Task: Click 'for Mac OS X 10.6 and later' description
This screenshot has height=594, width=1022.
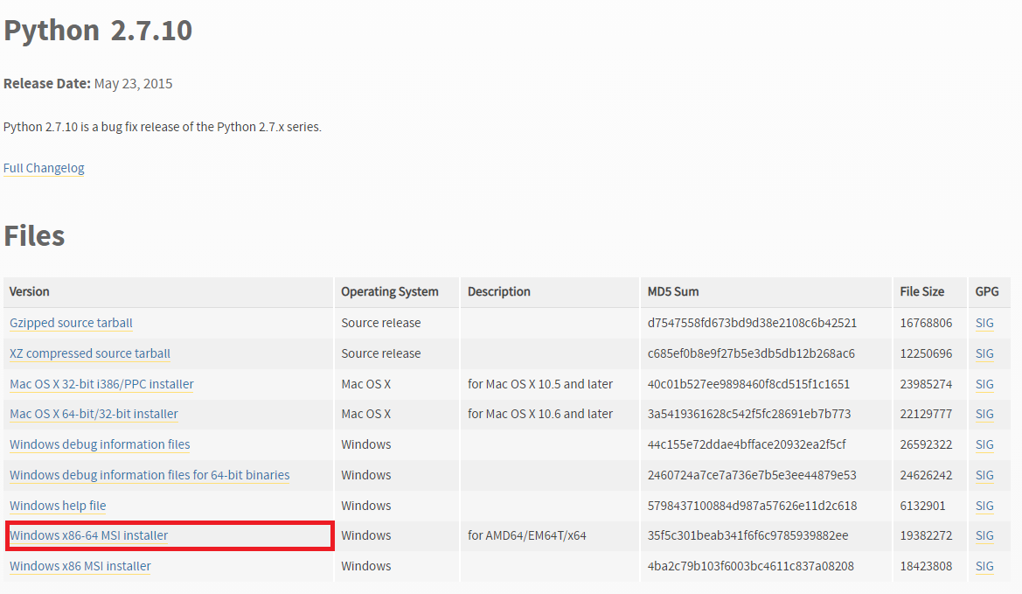Action: (x=539, y=414)
